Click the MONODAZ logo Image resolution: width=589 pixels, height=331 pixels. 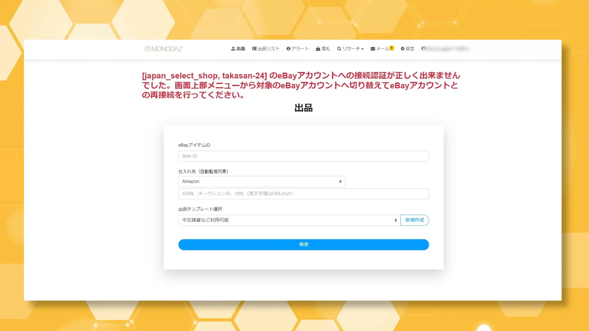click(163, 49)
